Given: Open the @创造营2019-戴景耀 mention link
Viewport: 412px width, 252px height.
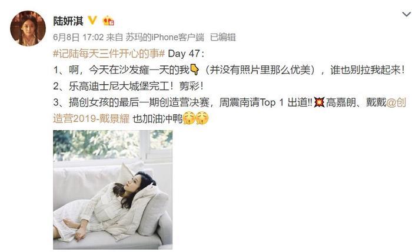Looking at the screenshot, I should pyautogui.click(x=230, y=110).
